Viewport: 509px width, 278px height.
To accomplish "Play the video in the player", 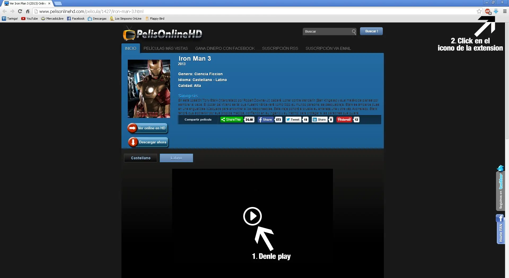I will (x=252, y=216).
